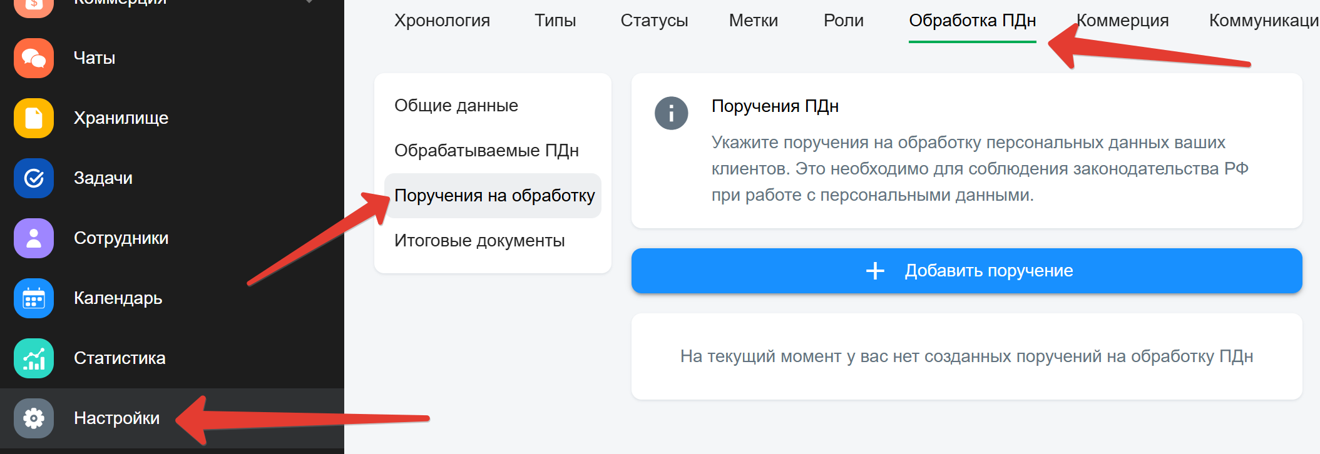The width and height of the screenshot is (1320, 454).
Task: Open the Типы tab
Action: click(555, 21)
